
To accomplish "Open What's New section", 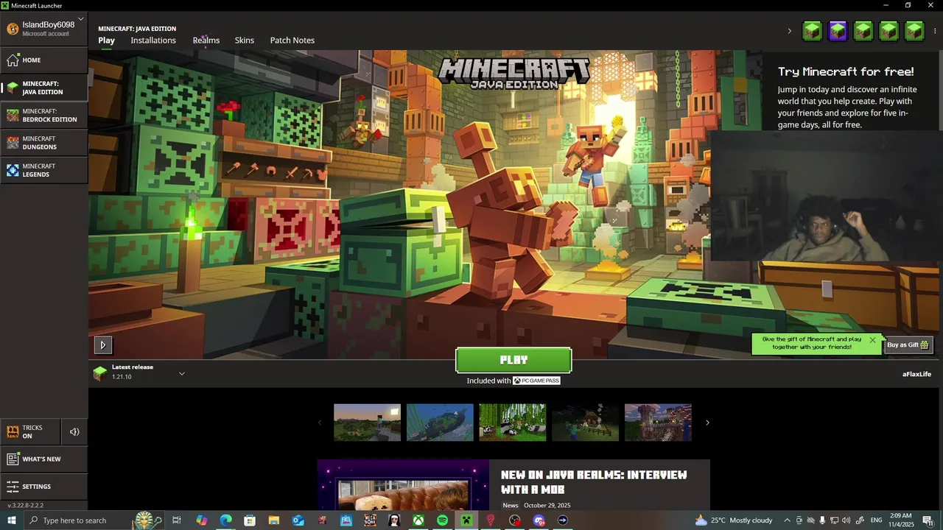I will pyautogui.click(x=44, y=459).
